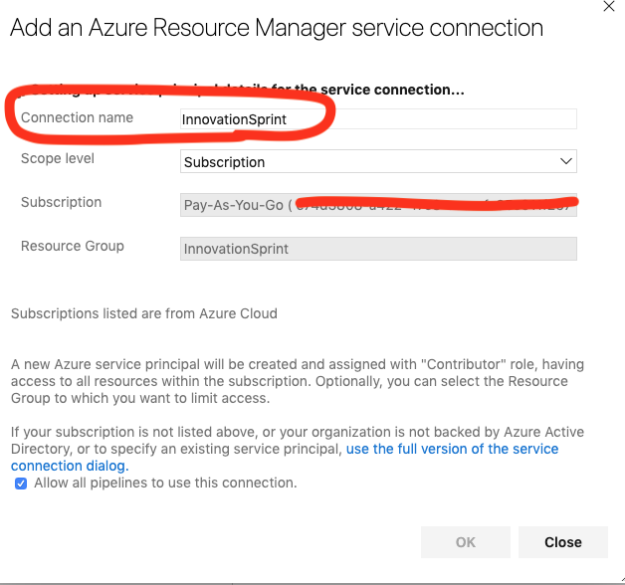Screen dimensions: 625x585
Task: Click the 'Resource Group' label
Action: pos(73,246)
